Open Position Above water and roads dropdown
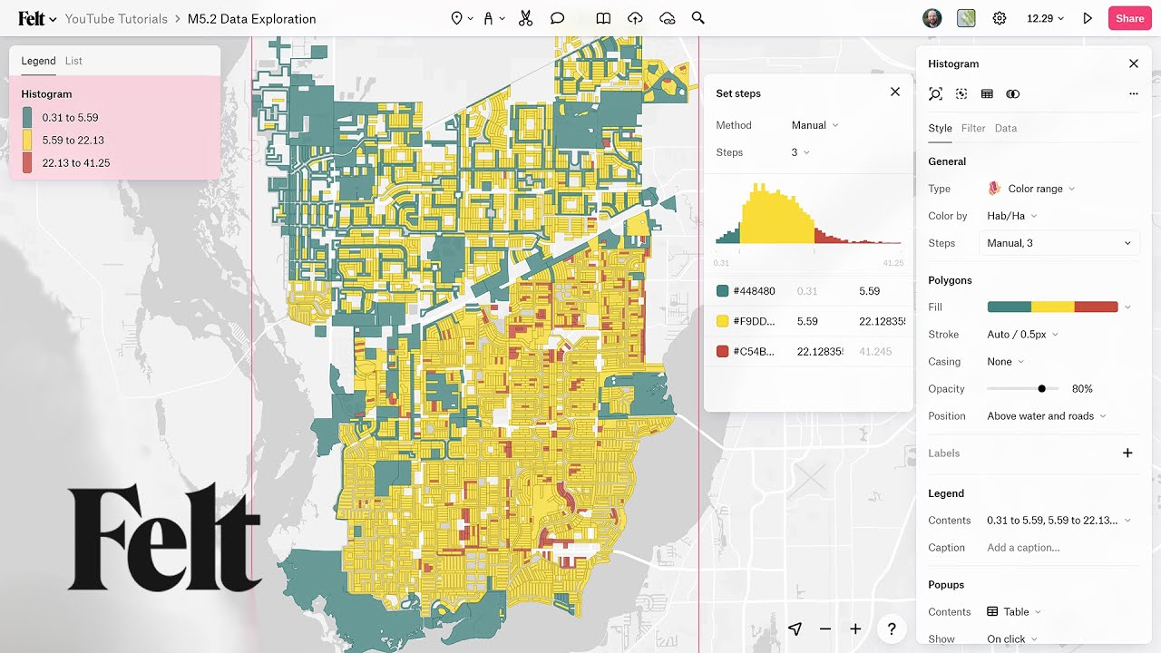Screen dimensions: 1161x653 pos(1047,416)
